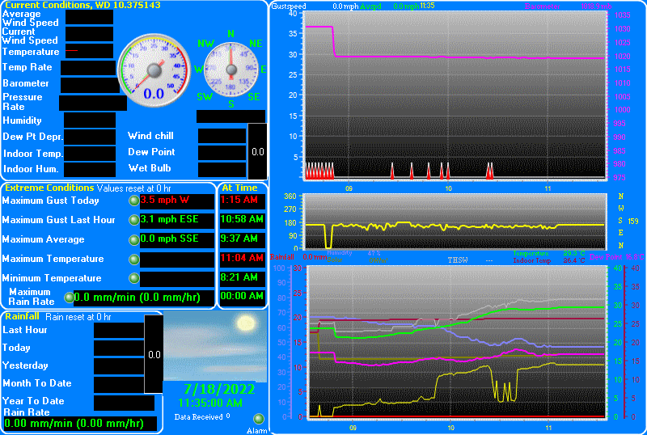Viewport: 647px width, 435px height.
Task: Click the Maximum Temperature green LED
Action: point(133,259)
